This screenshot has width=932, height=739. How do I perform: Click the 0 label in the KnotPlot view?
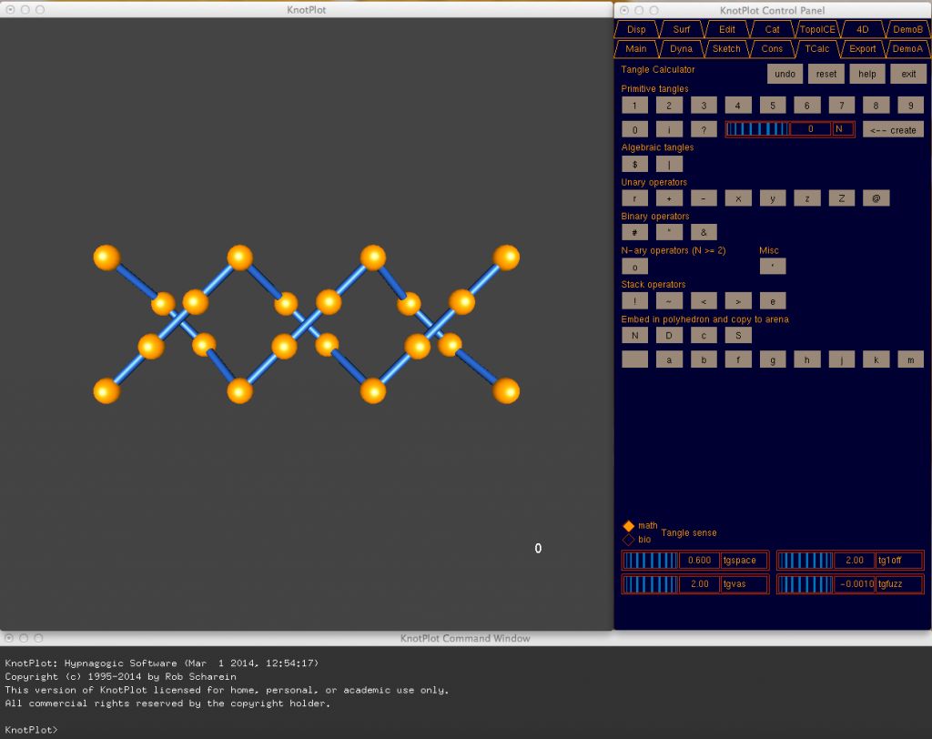click(x=538, y=548)
